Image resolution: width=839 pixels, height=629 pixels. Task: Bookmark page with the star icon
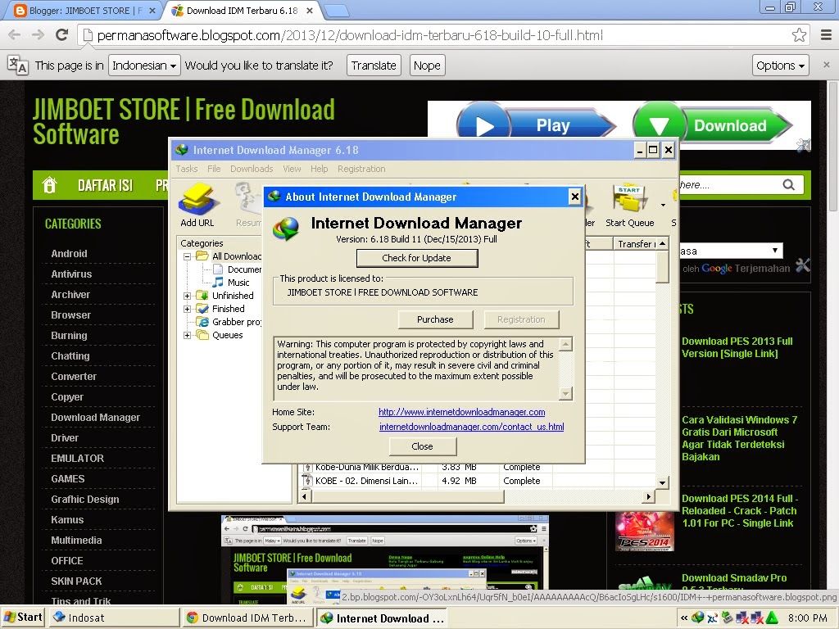pyautogui.click(x=799, y=35)
